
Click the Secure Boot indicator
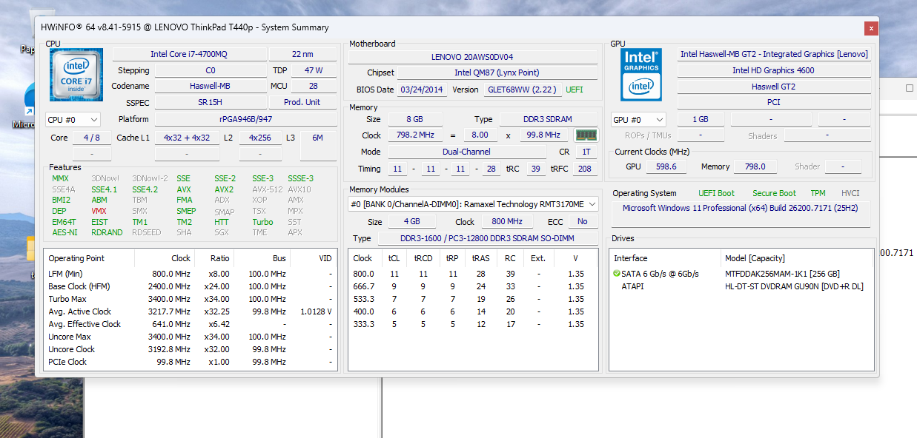click(x=774, y=193)
